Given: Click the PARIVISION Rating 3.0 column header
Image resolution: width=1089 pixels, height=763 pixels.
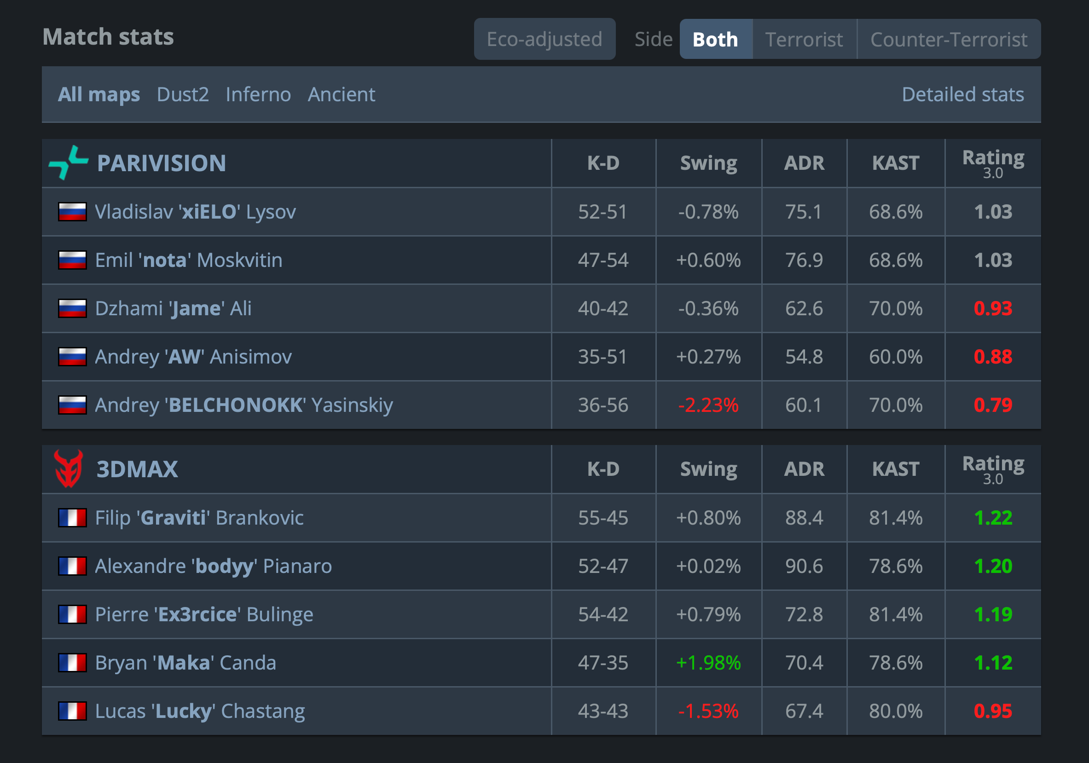Looking at the screenshot, I should [993, 163].
